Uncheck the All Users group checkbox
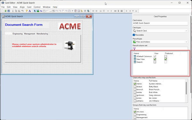The height and width of the screenshot is (120, 192). pos(135,112)
